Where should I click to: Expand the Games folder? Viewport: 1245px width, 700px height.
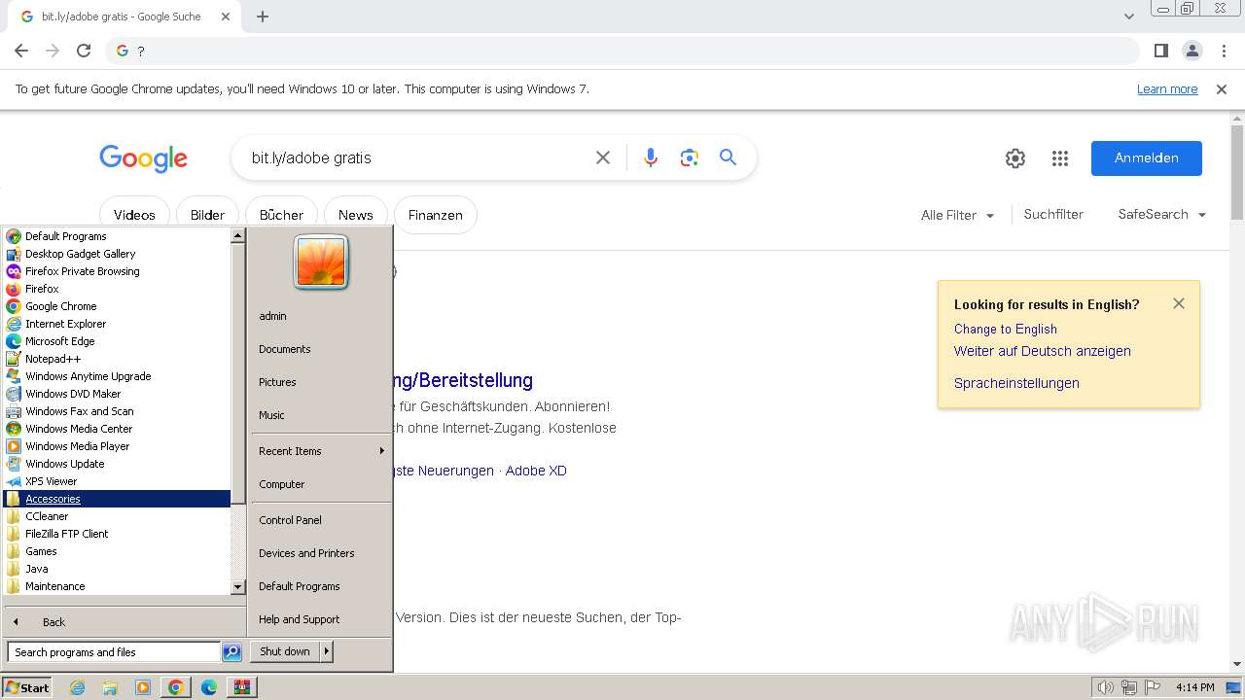[x=117, y=551]
